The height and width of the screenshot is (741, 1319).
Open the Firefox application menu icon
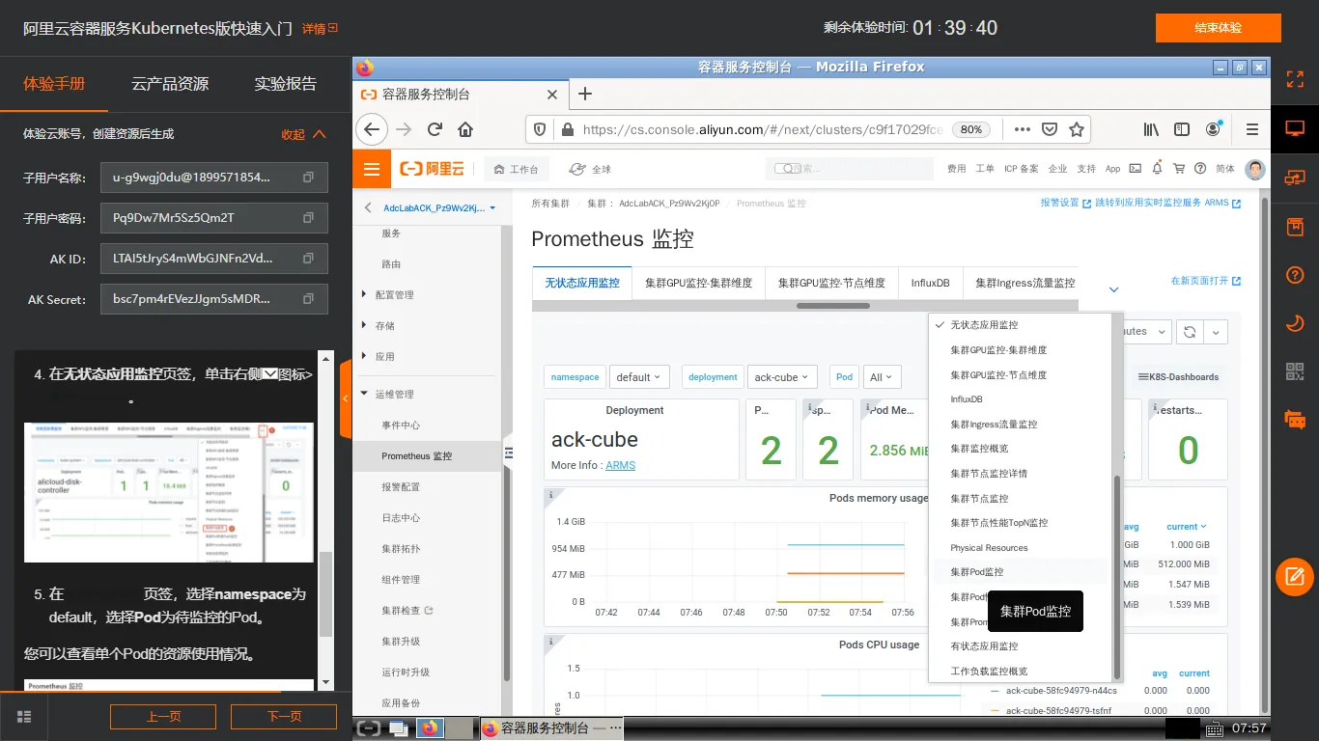pyautogui.click(x=1252, y=129)
